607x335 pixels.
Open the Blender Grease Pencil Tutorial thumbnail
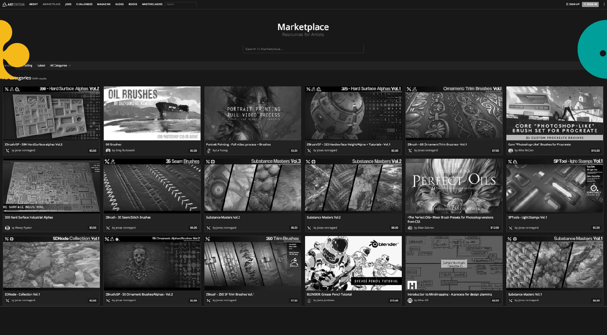pos(353,263)
